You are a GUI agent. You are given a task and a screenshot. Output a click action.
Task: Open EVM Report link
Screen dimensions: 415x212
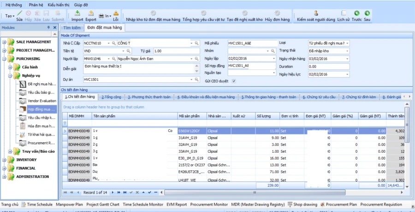177,204
